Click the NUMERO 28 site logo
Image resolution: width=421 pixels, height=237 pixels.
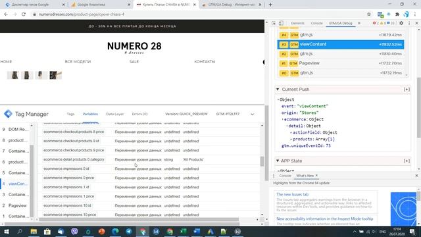[134, 47]
